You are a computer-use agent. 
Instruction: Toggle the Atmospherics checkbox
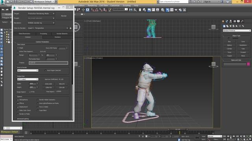click(x=18, y=100)
